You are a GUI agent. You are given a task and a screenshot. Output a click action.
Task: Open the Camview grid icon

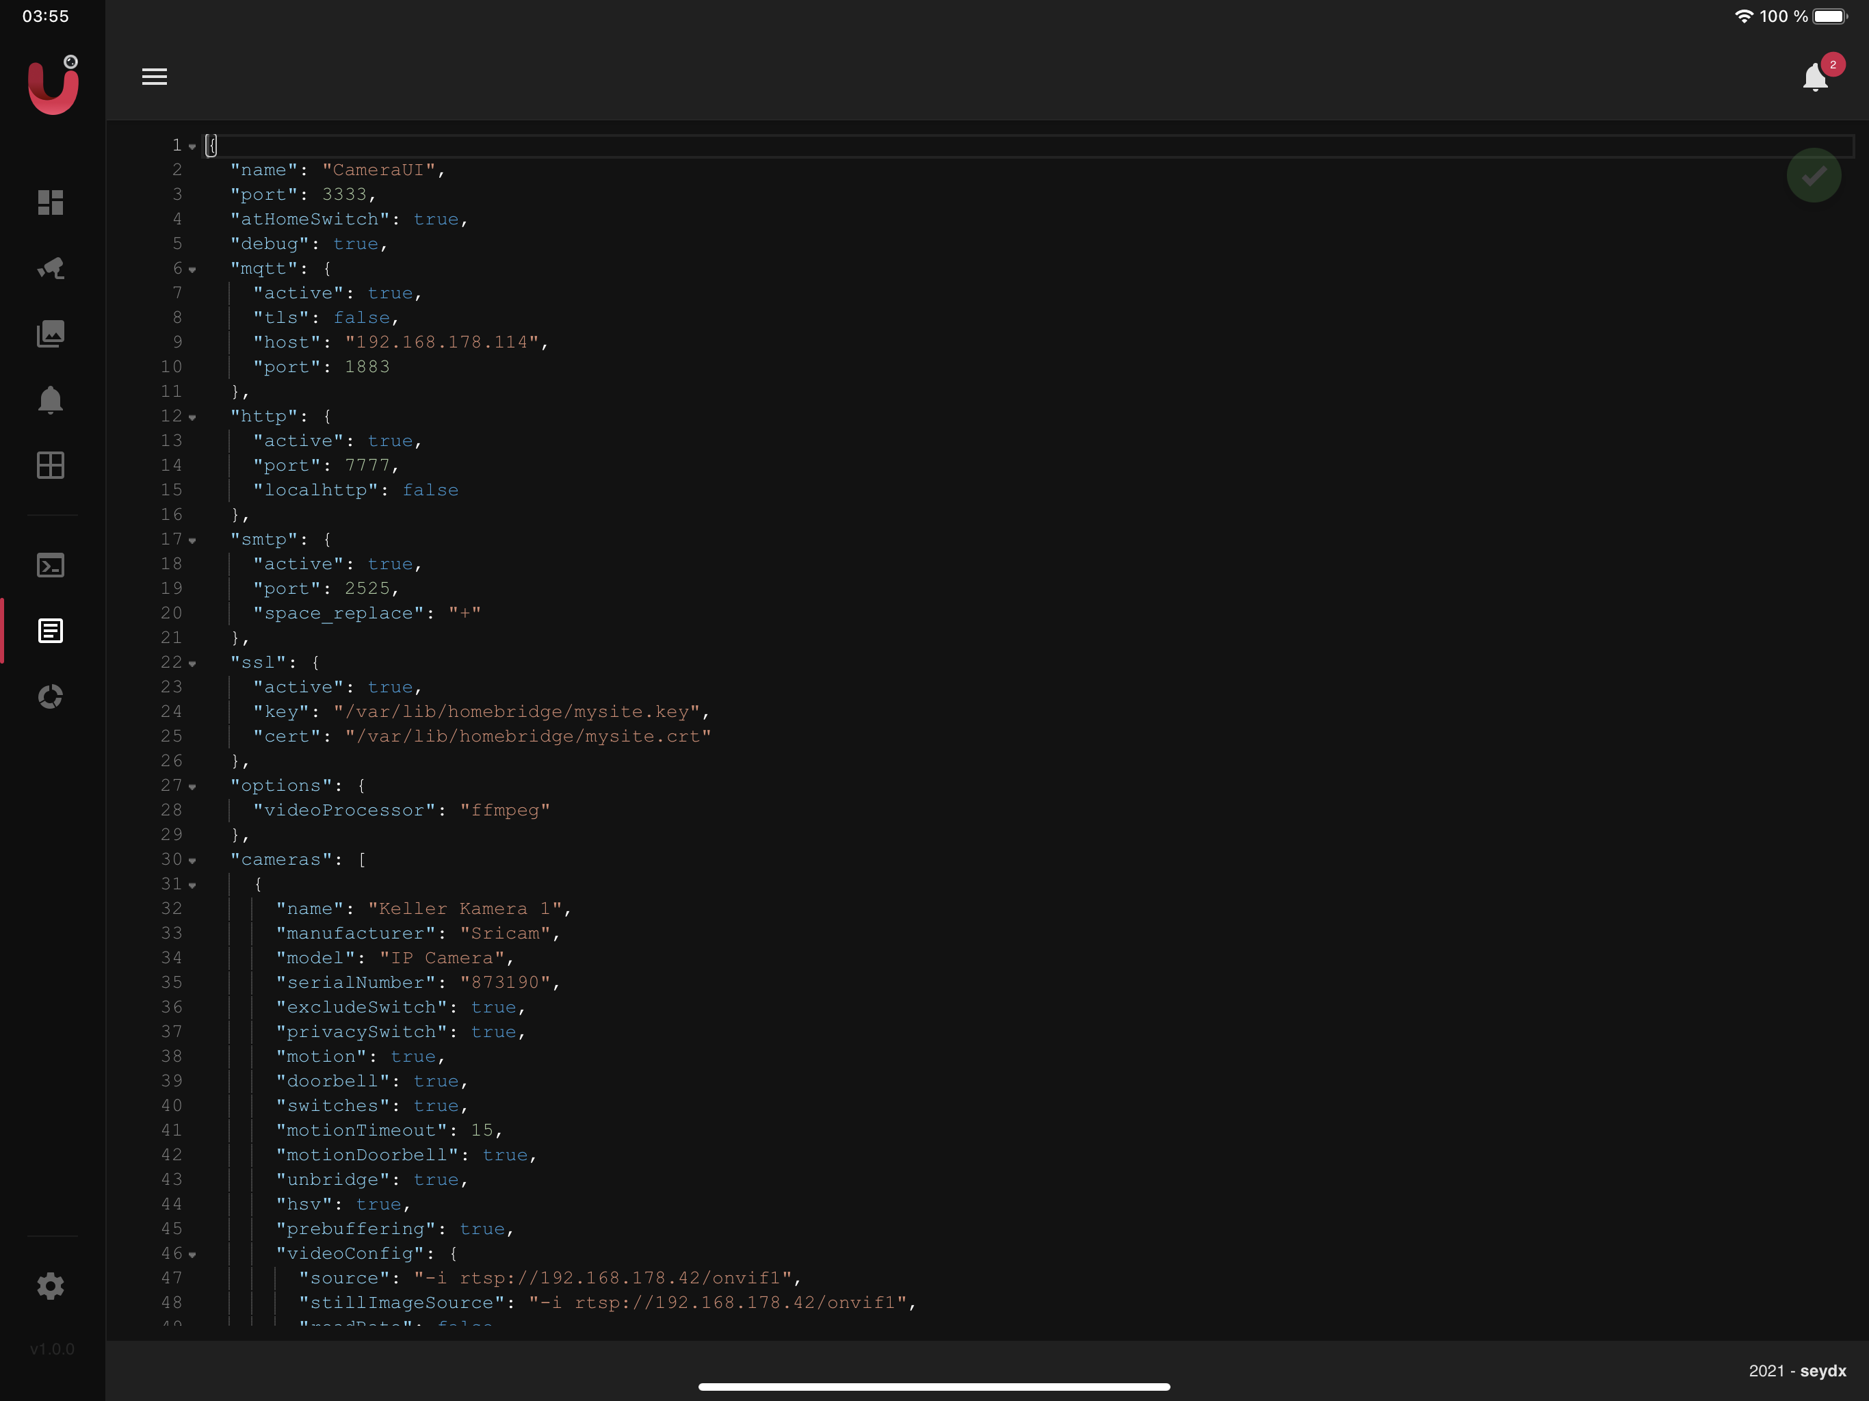click(51, 464)
